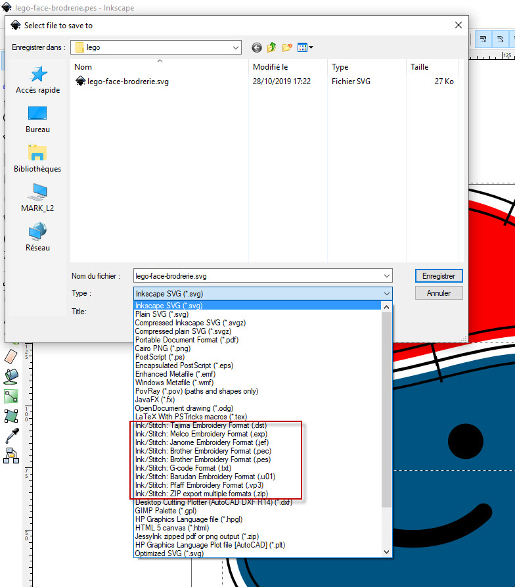Viewport: 515px width, 587px height.
Task: Choose Ink/Stitch Janome Embroidery Format (.jef)
Action: tap(257, 442)
